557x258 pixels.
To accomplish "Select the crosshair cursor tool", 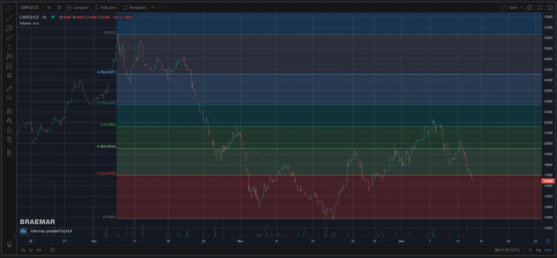I will (9, 9).
